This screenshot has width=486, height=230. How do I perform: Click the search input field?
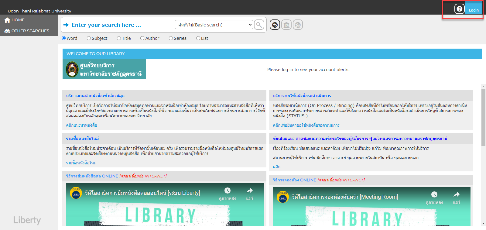tap(122, 25)
